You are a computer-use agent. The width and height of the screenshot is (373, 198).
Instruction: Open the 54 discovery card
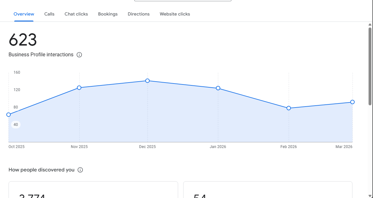(x=268, y=190)
